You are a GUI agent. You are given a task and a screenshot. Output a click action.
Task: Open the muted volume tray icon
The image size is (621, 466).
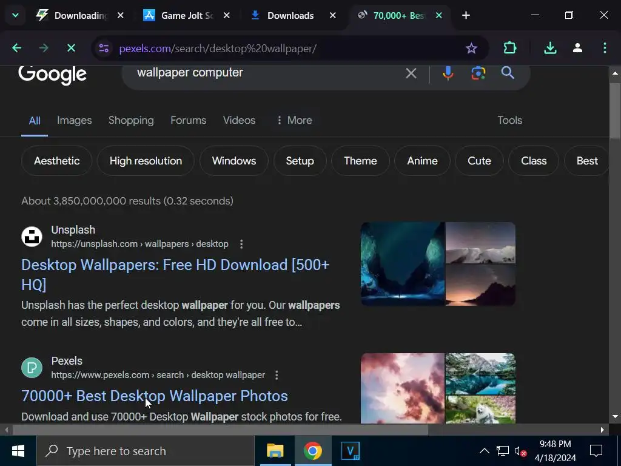(x=520, y=451)
